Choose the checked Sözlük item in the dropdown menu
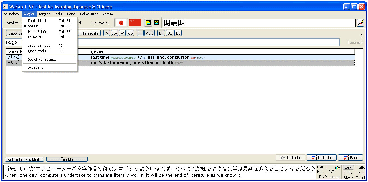The height and width of the screenshot is (182, 368). [x=50, y=26]
